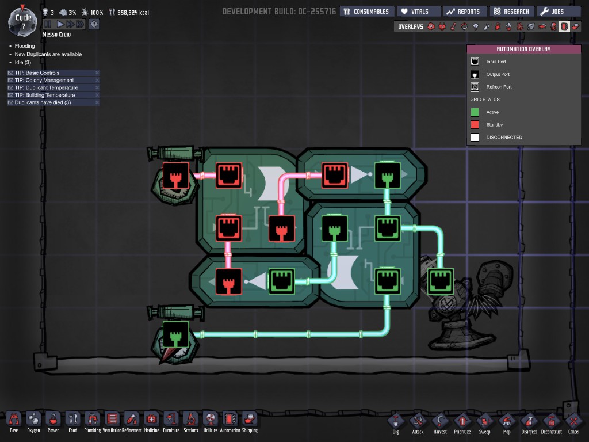Dismiss the TIP: Basic Controls message
The height and width of the screenshot is (442, 589).
pos(97,73)
